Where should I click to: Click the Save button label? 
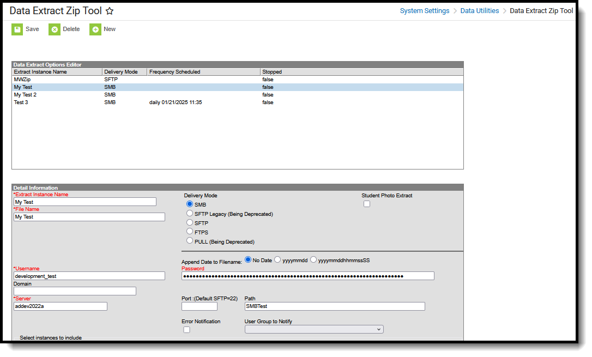click(x=32, y=29)
